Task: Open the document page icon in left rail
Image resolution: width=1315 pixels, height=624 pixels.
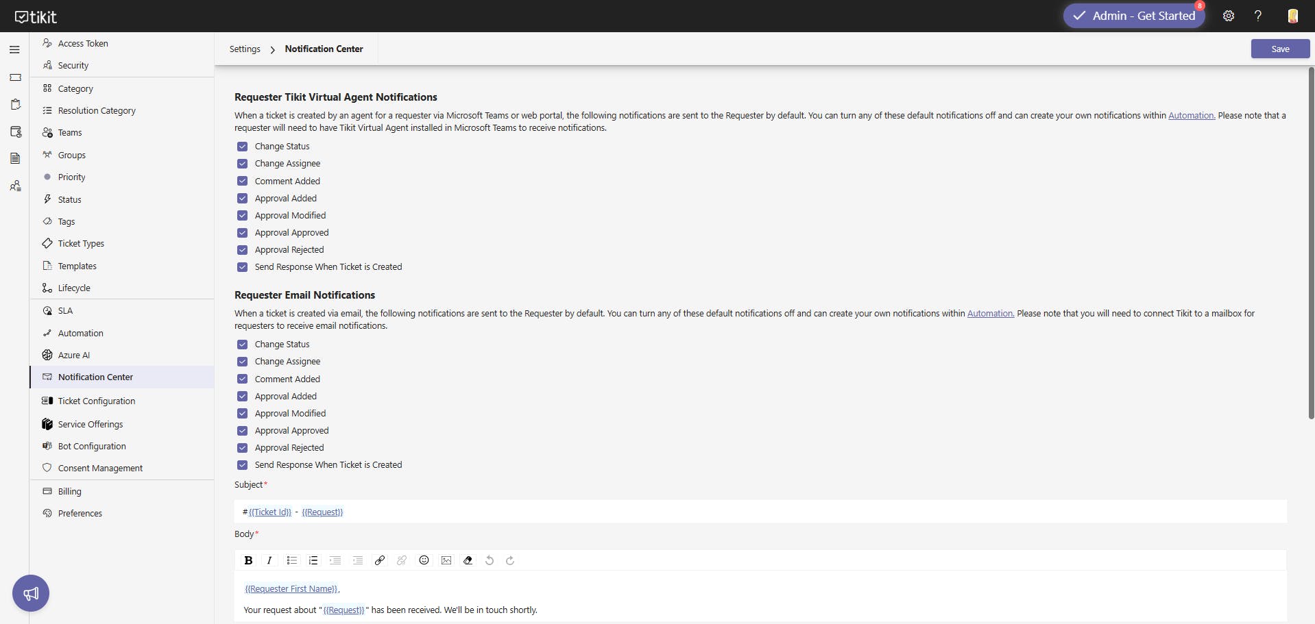Action: click(15, 158)
